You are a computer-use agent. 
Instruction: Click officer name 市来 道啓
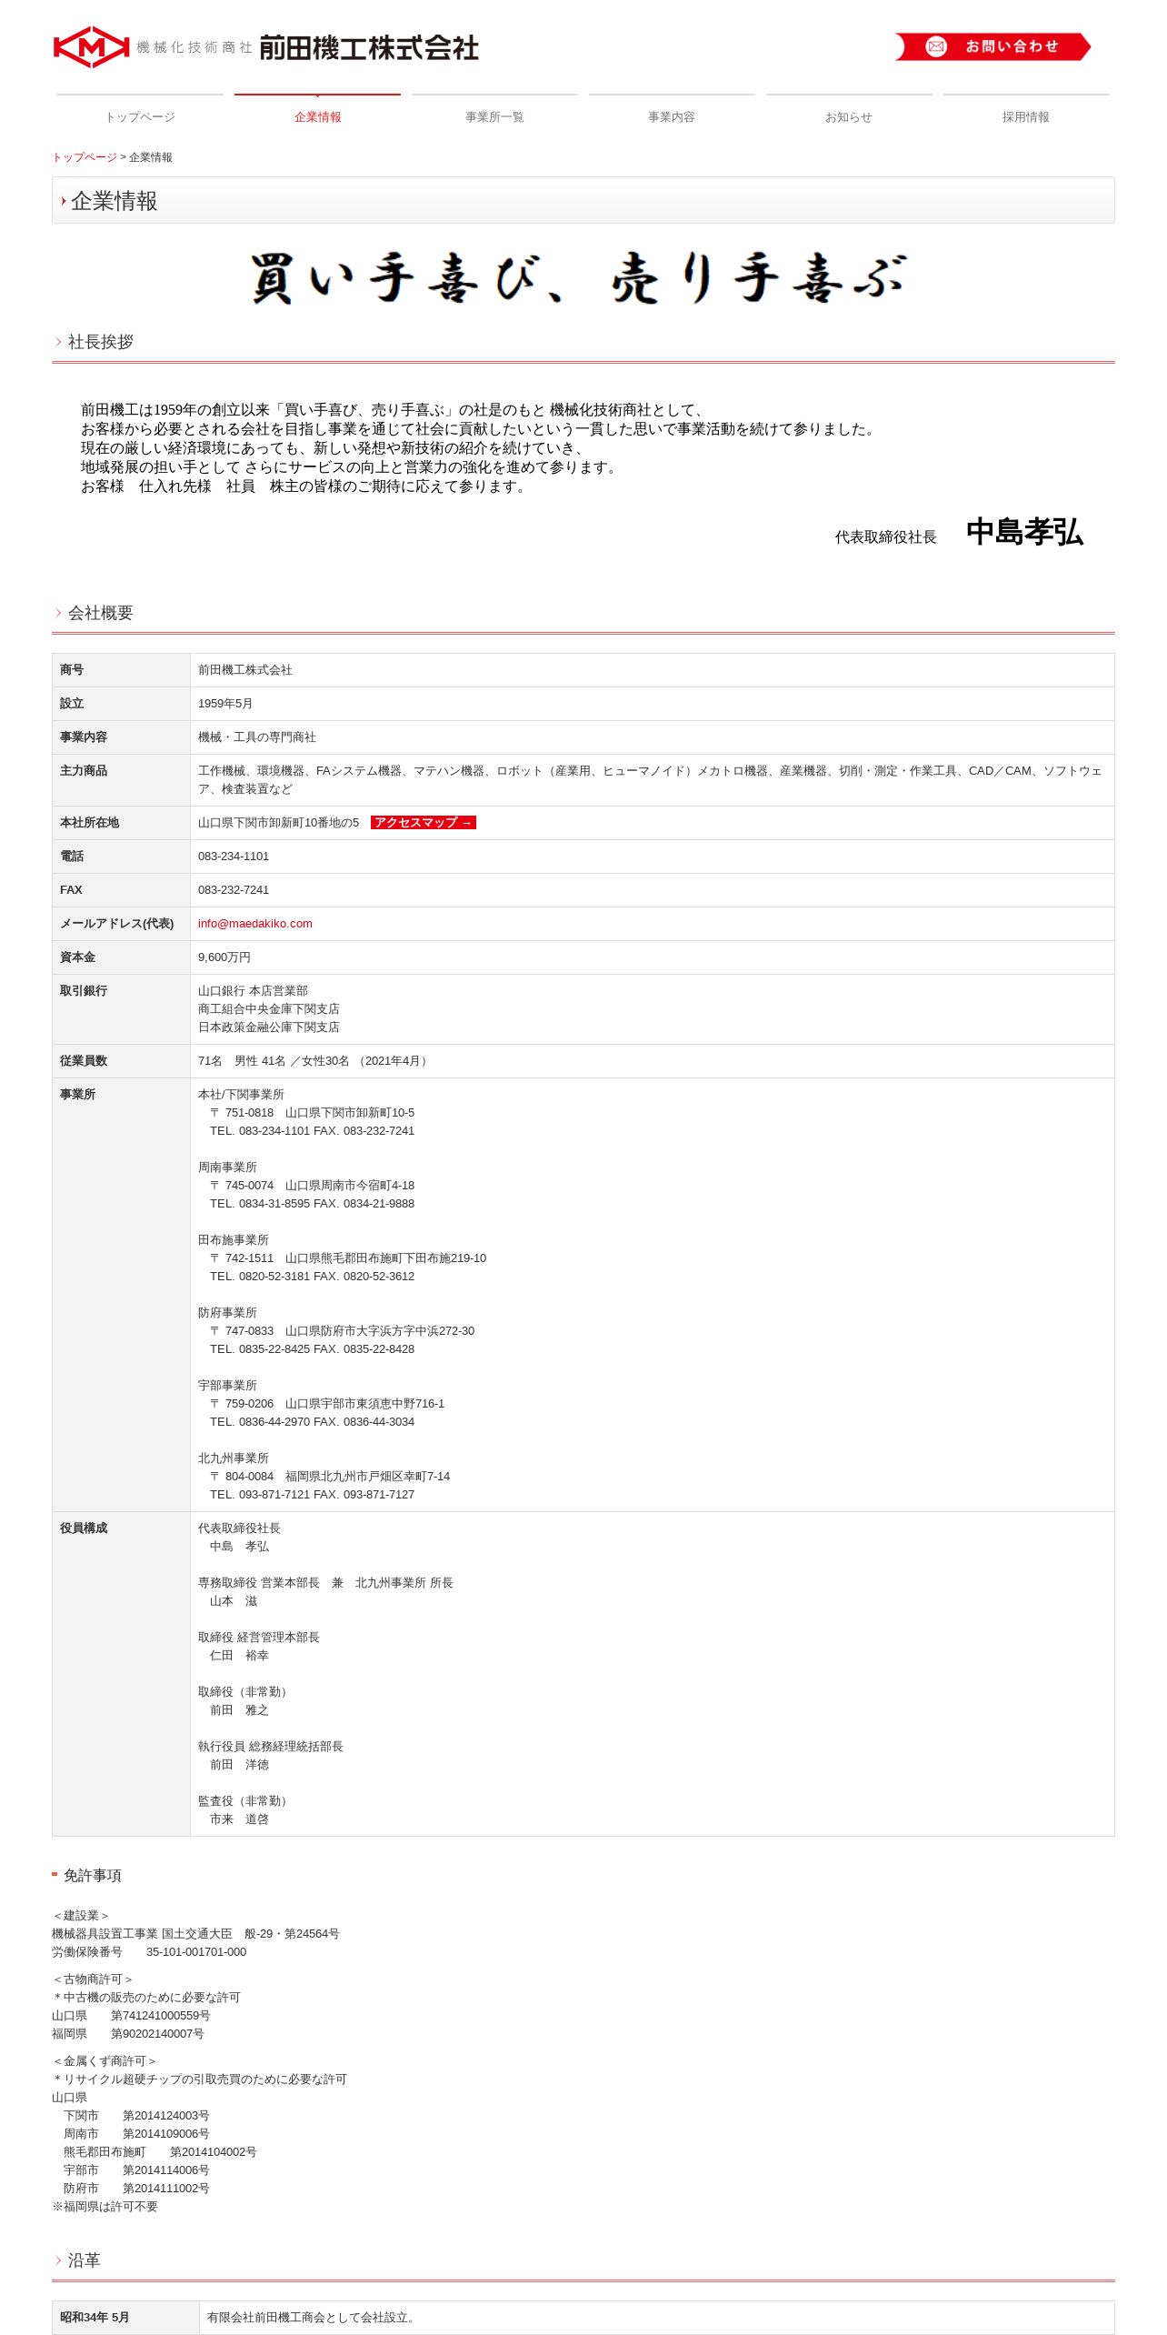coord(239,1819)
